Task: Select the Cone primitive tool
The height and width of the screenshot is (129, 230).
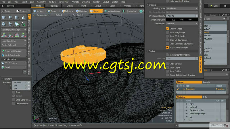Action: tap(23, 17)
